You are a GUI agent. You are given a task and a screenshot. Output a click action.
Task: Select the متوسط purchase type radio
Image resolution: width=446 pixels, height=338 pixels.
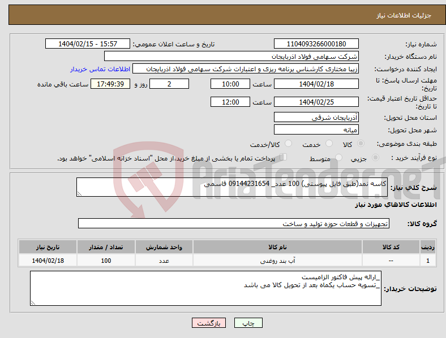tap(339, 157)
